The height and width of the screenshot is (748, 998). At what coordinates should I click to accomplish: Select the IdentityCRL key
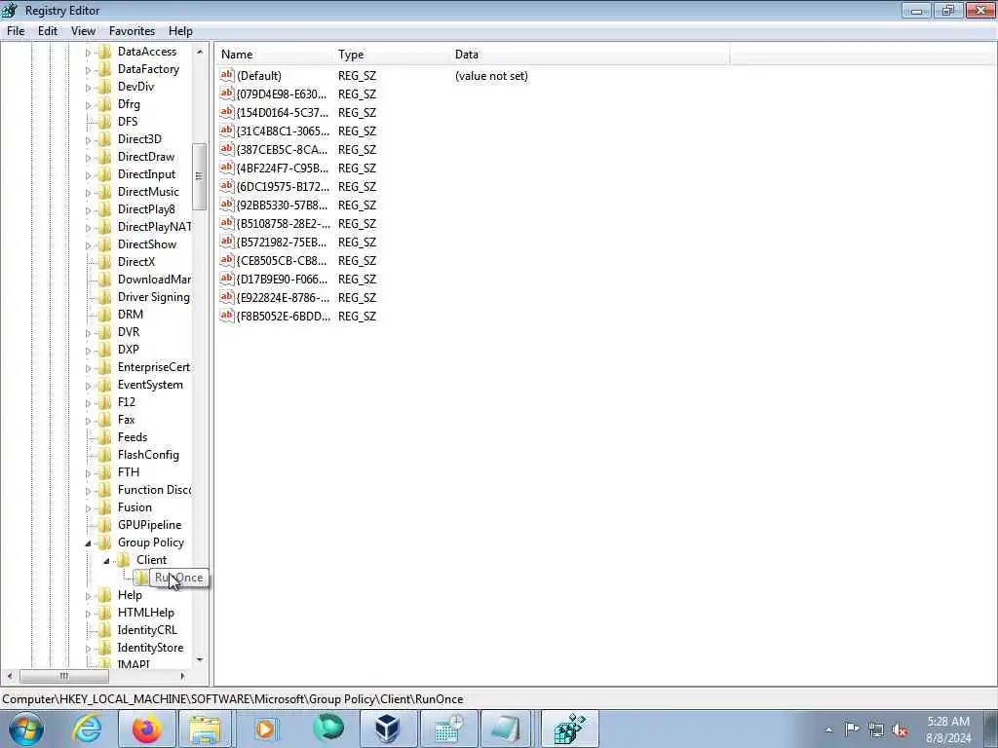[x=147, y=630]
